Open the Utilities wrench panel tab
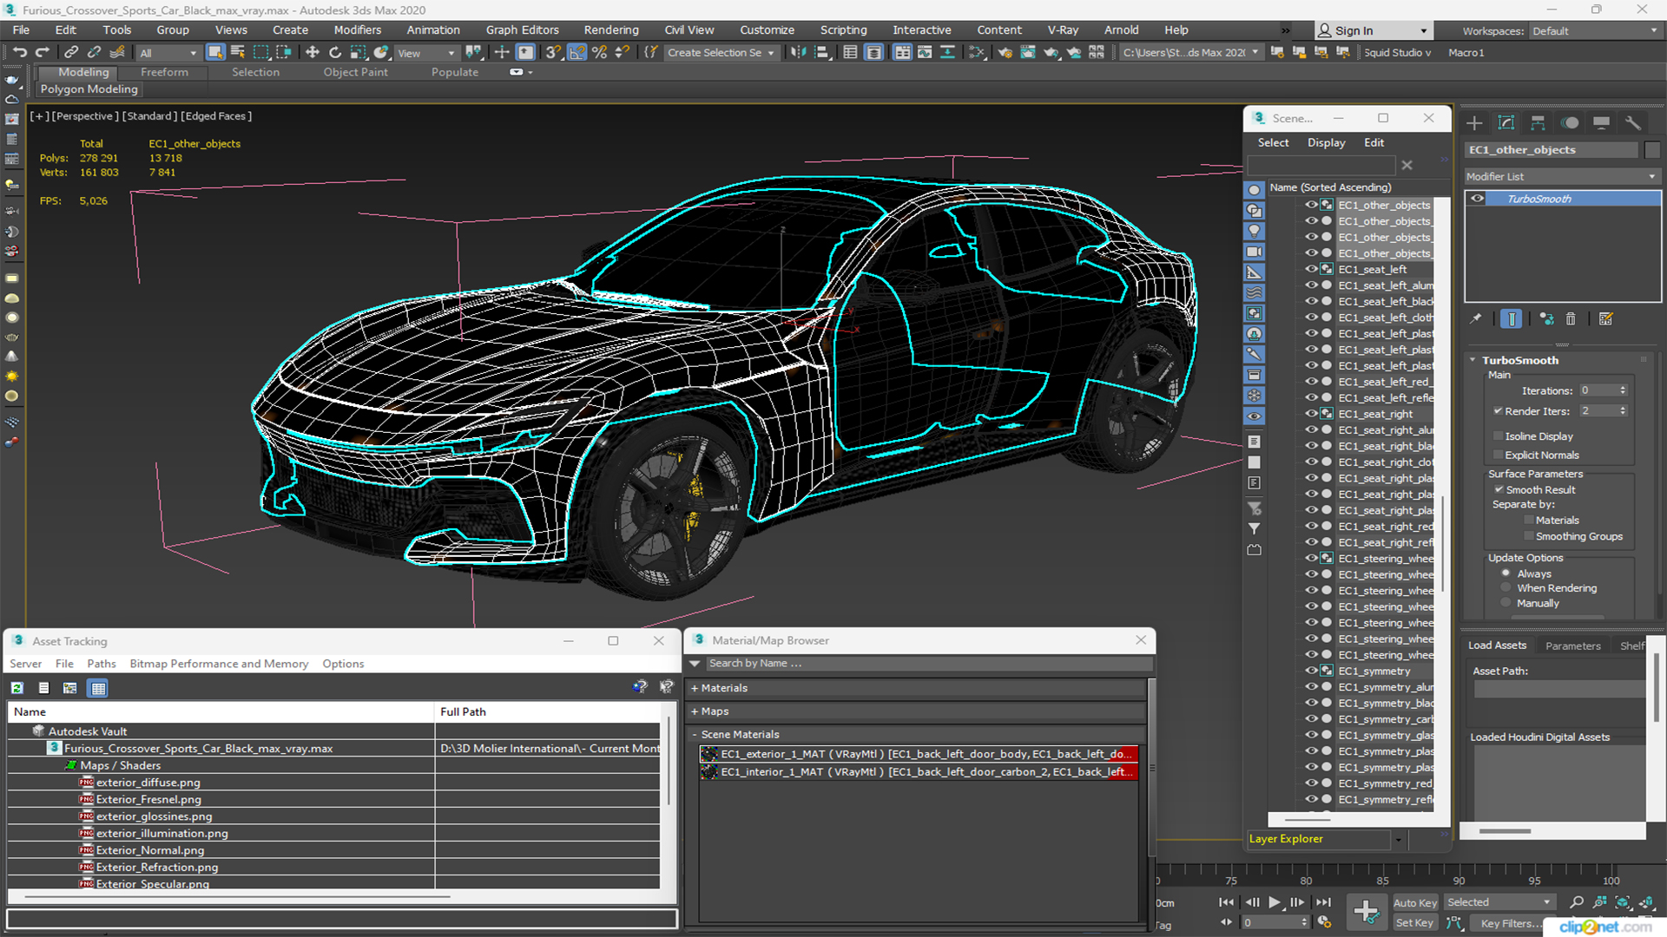 point(1633,123)
